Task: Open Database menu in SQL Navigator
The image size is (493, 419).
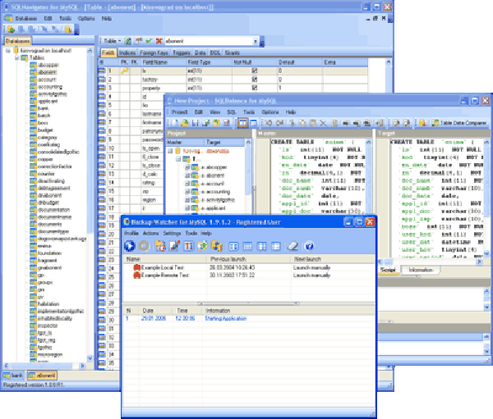Action: [26, 19]
